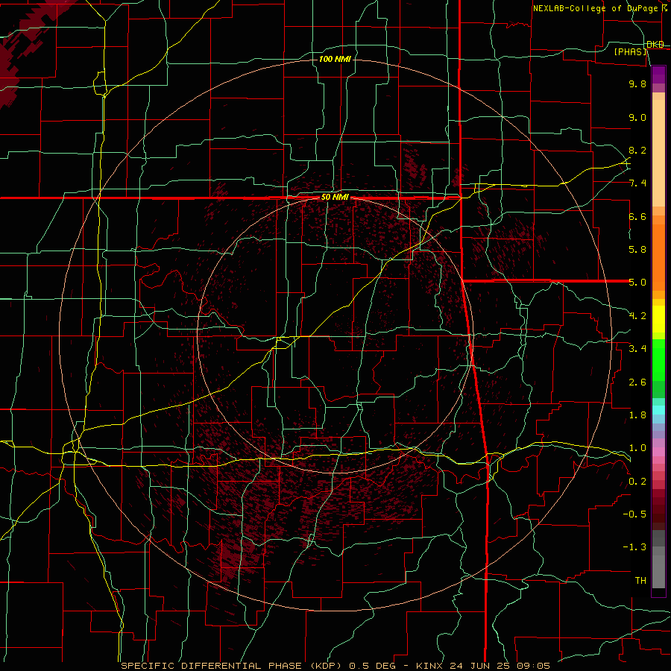
Task: Click the 5.0 value on color scale
Action: pyautogui.click(x=637, y=283)
